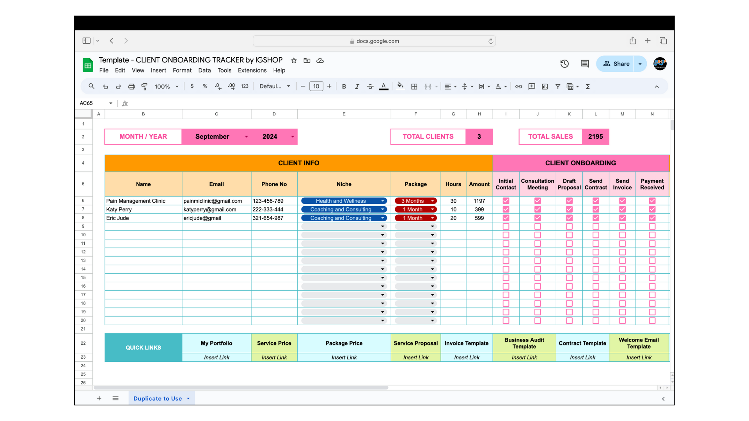Click the search menus magnifier icon
The image size is (749, 421).
[91, 86]
